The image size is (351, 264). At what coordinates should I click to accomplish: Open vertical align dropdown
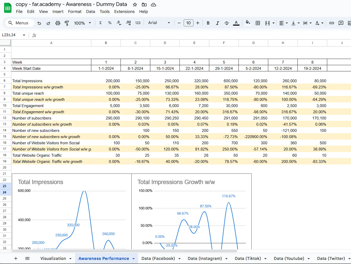(x=295, y=23)
